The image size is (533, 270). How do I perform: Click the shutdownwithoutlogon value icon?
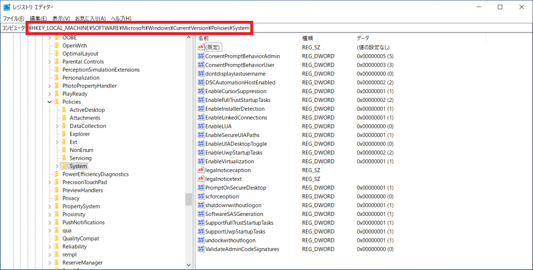tap(200, 205)
